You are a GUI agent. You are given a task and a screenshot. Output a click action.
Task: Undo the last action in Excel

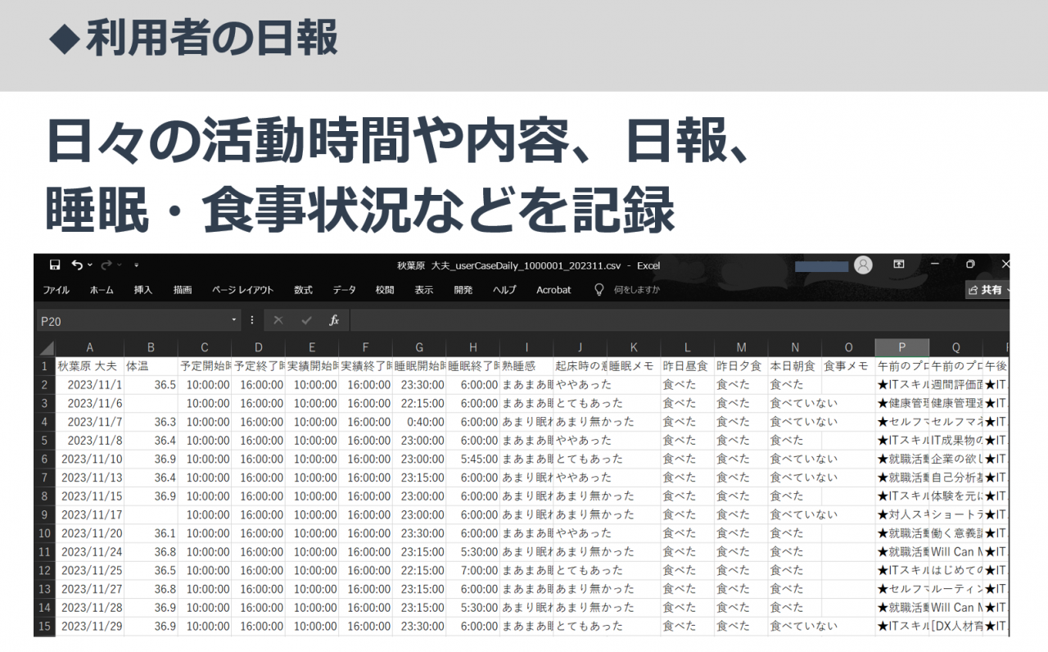(77, 265)
